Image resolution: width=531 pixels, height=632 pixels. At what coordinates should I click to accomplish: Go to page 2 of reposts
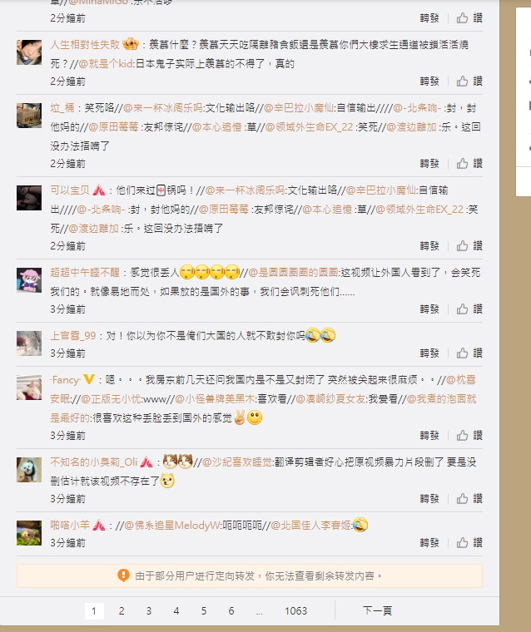tap(122, 611)
